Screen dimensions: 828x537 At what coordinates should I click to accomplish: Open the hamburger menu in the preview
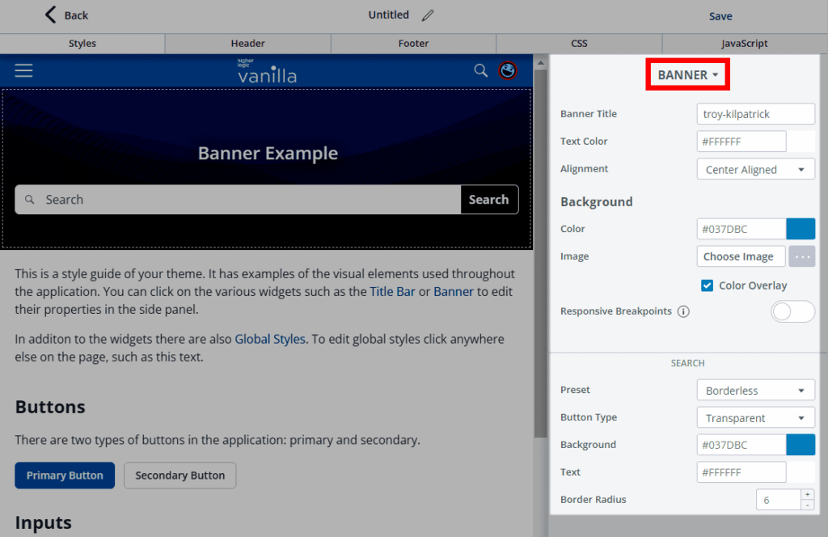point(23,71)
